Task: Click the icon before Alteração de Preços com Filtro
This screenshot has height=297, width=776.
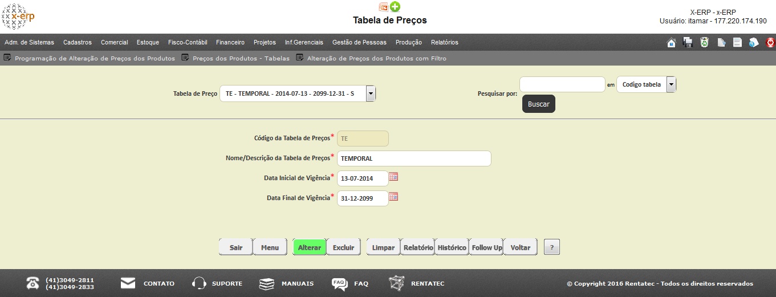Action: coord(300,58)
